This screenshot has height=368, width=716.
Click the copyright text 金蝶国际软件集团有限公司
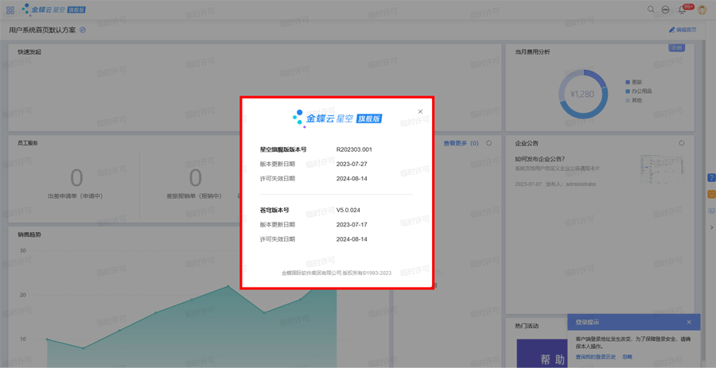(311, 273)
